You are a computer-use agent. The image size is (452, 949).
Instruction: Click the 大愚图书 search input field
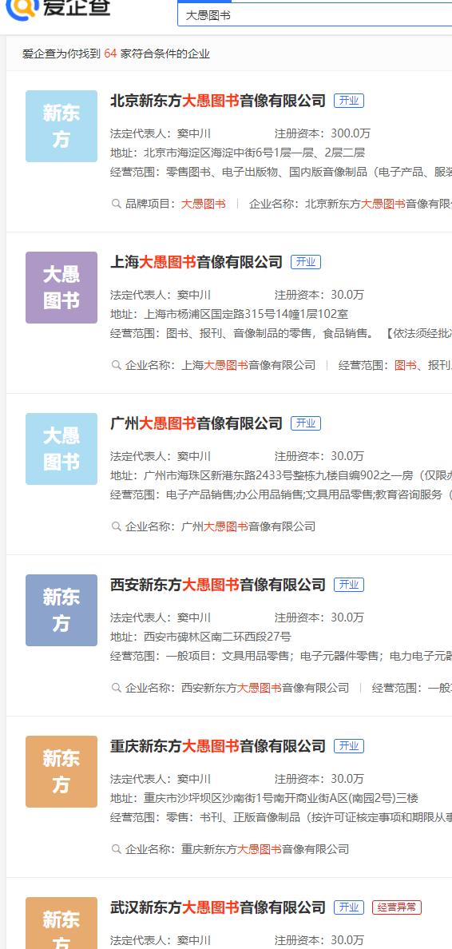[x=315, y=15]
